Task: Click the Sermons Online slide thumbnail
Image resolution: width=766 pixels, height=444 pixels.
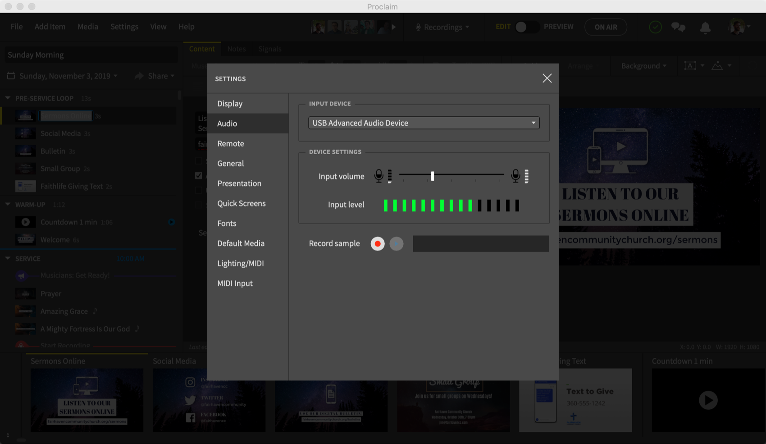Action: [x=87, y=400]
